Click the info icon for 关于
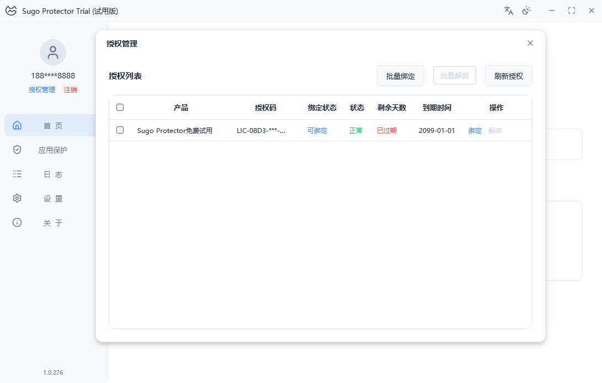 (17, 222)
